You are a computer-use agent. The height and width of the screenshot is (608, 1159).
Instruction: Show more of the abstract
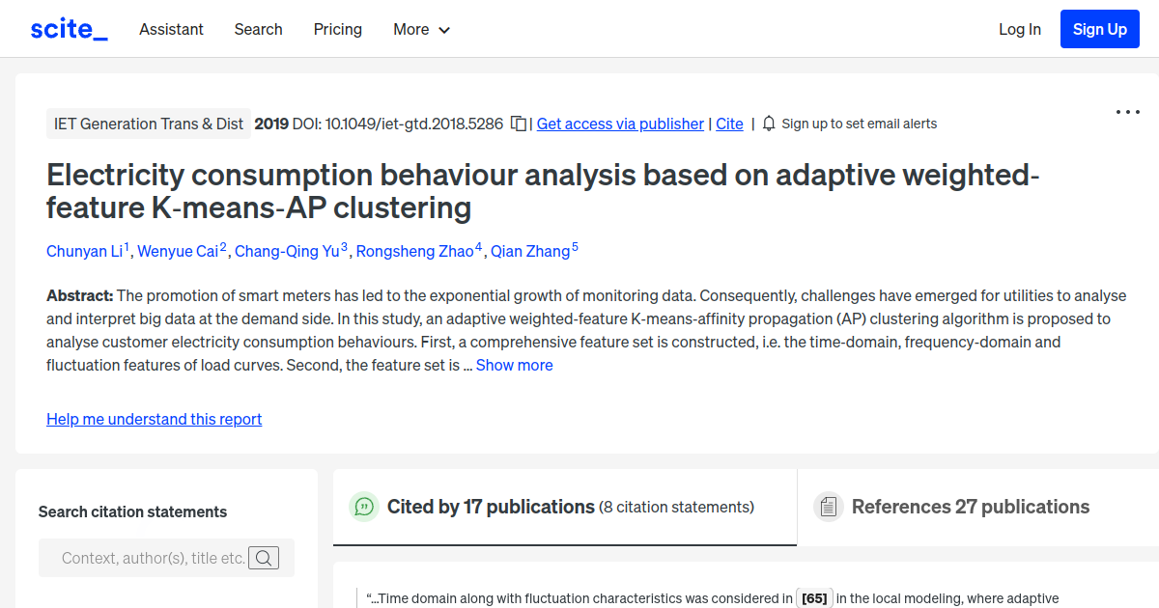tap(514, 365)
